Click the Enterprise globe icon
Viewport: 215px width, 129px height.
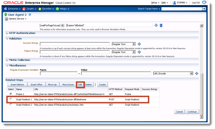click(x=6, y=9)
